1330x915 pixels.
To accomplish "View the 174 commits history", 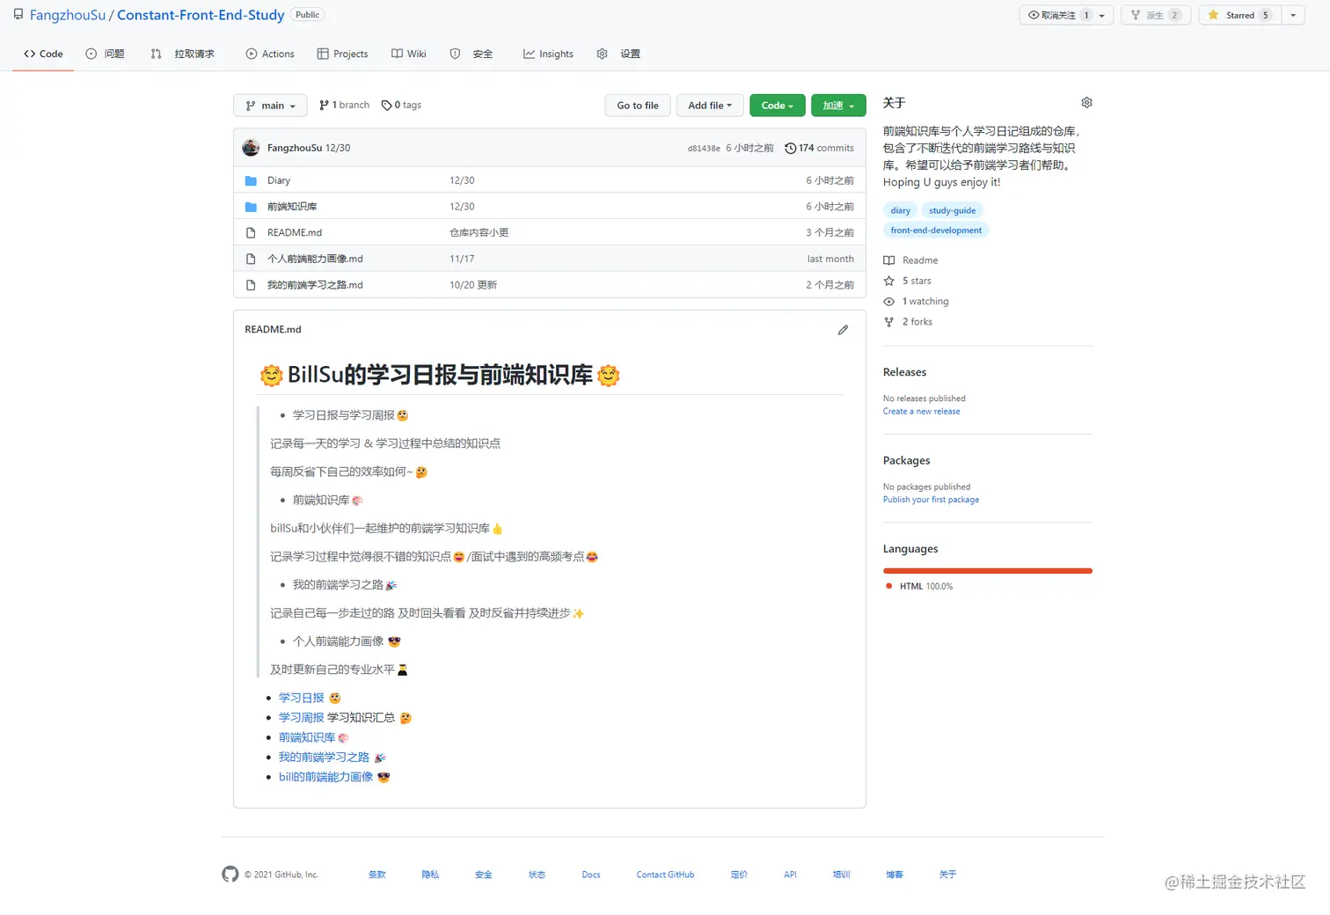I will [819, 148].
